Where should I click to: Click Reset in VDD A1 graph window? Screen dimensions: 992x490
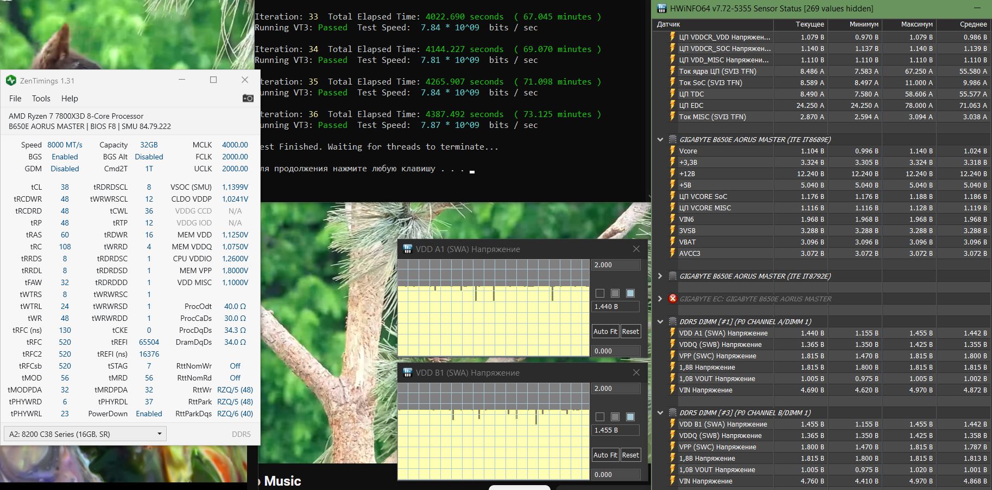[630, 331]
